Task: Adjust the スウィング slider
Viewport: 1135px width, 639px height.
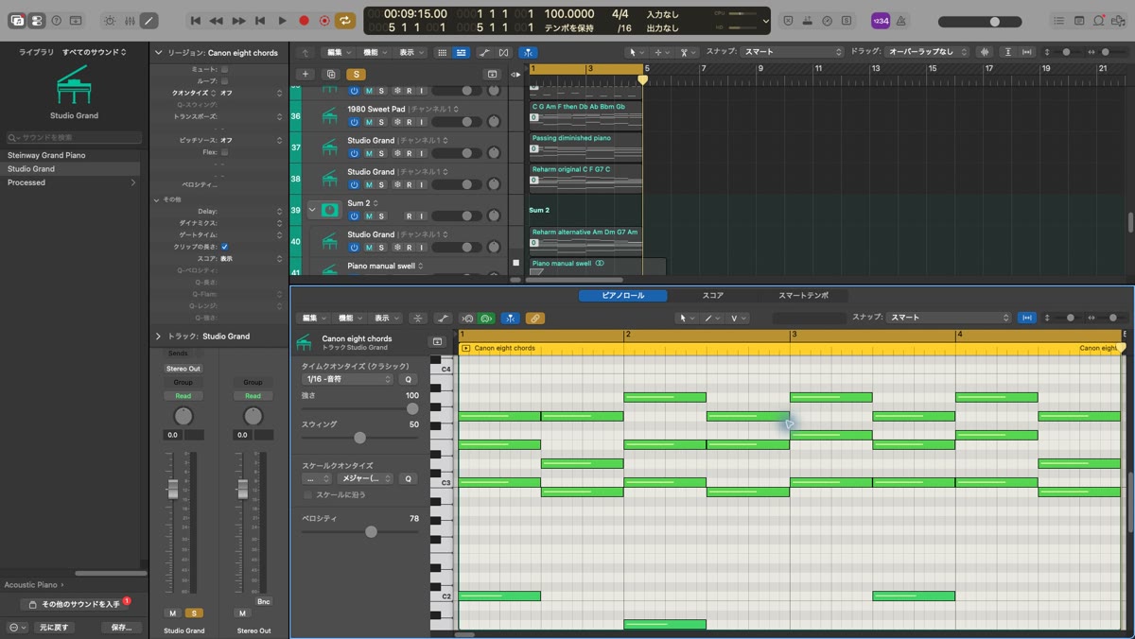Action: click(x=359, y=438)
